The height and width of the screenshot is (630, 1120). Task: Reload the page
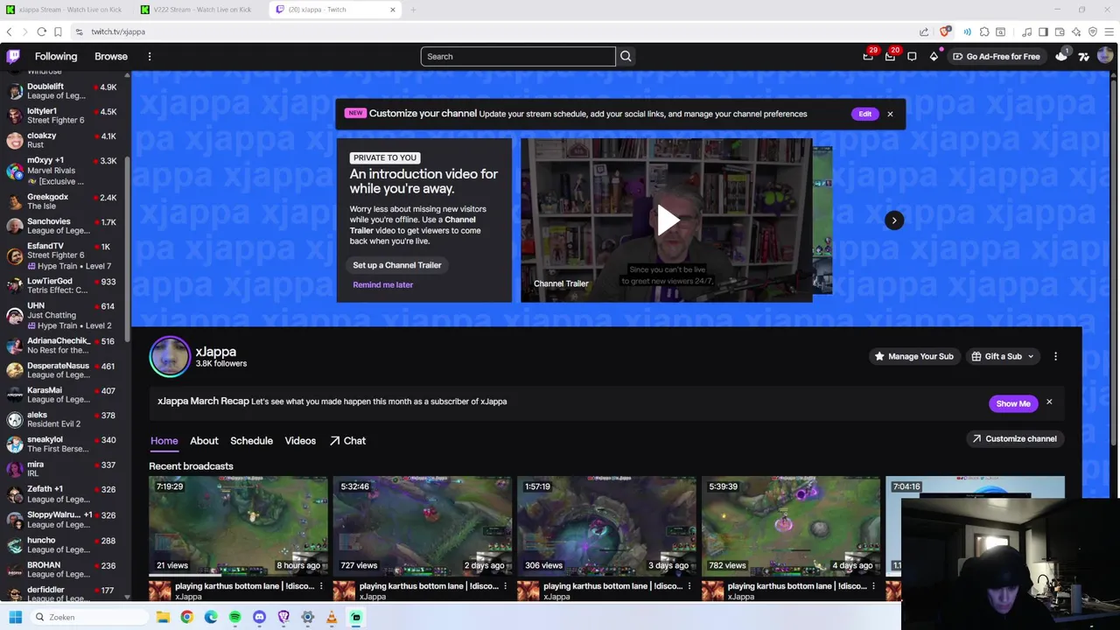[41, 31]
